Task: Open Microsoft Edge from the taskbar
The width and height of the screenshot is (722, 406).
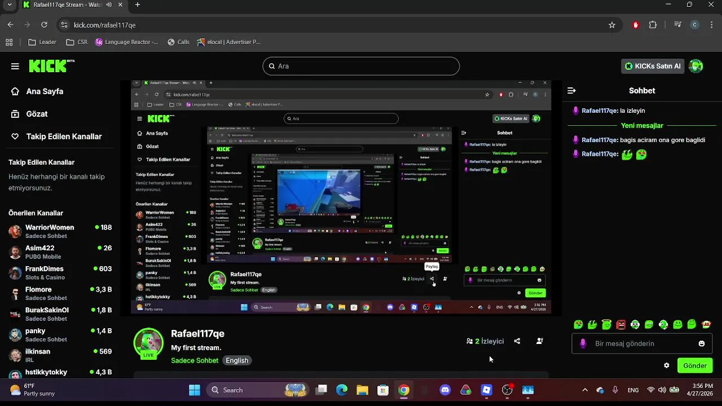Action: click(342, 390)
